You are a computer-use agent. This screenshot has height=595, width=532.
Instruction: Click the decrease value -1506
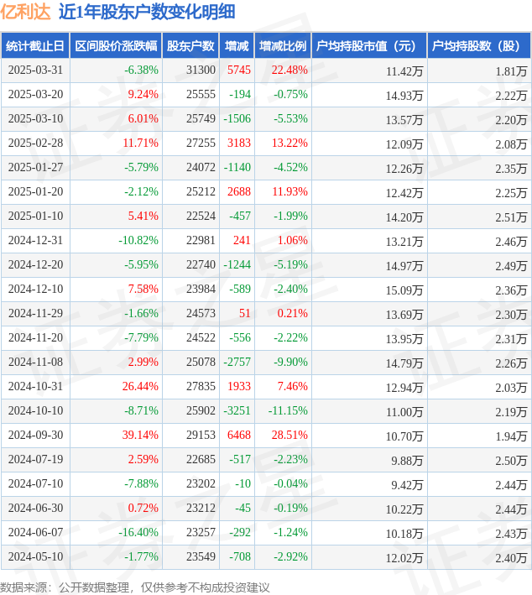click(237, 119)
